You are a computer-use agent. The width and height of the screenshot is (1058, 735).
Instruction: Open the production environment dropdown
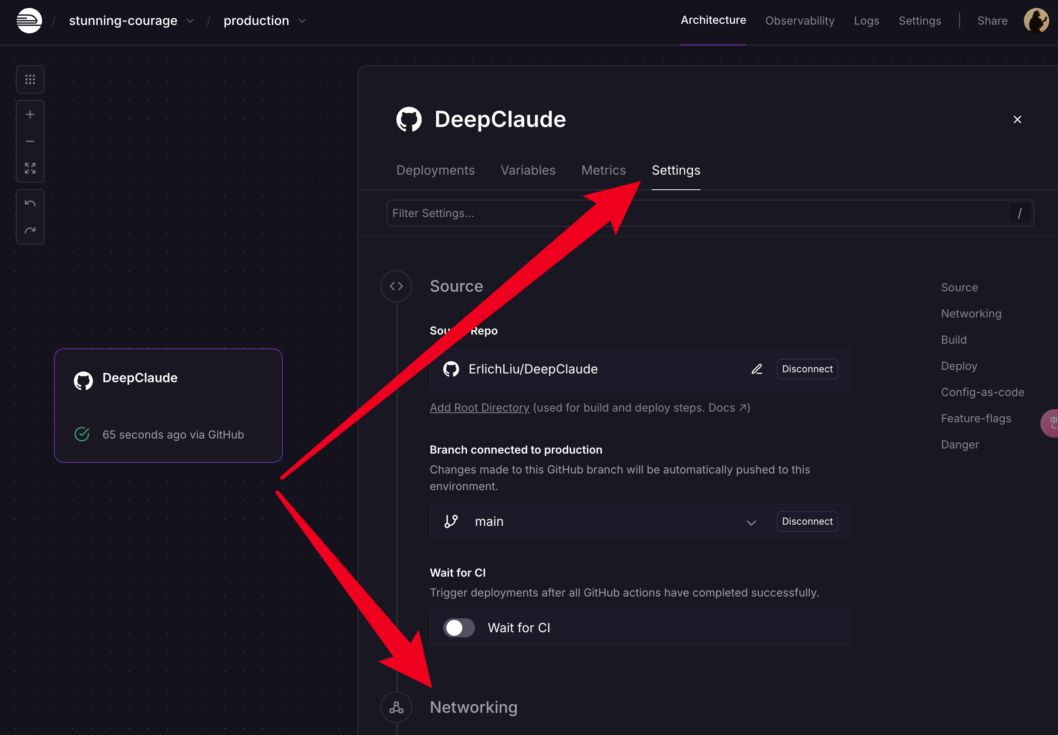pyautogui.click(x=302, y=21)
